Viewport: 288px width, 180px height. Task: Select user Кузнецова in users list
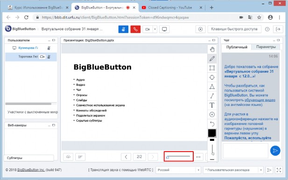click(28, 48)
